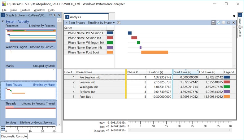244x140 pixels.
Task: Select the Windows Logon graph thumbnail
Action: click(30, 55)
